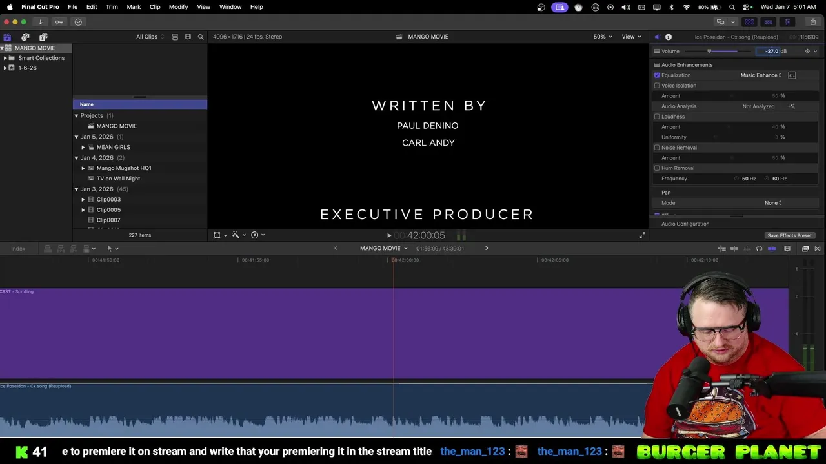Open the Mark menu

(x=134, y=7)
